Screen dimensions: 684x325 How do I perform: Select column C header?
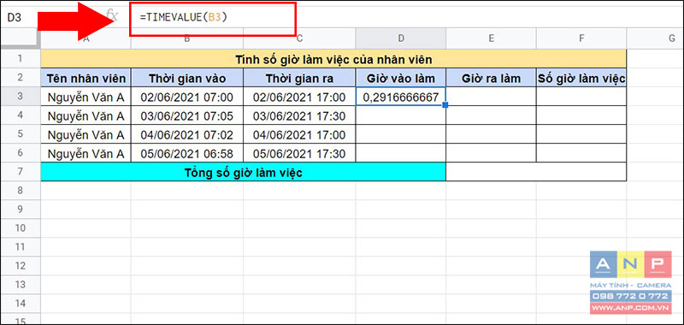pos(300,38)
